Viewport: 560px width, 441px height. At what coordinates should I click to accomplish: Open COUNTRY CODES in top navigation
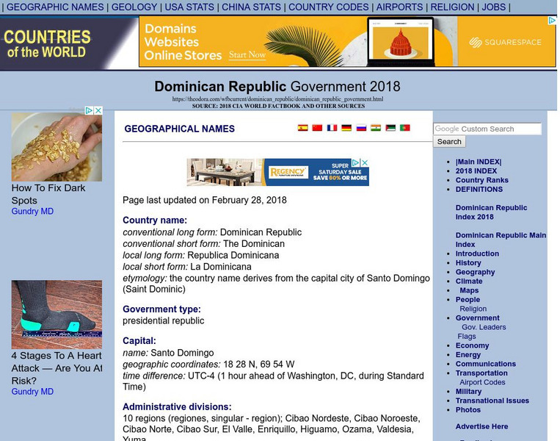(x=328, y=7)
